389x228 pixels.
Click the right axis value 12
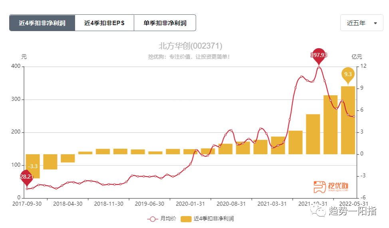(x=363, y=66)
